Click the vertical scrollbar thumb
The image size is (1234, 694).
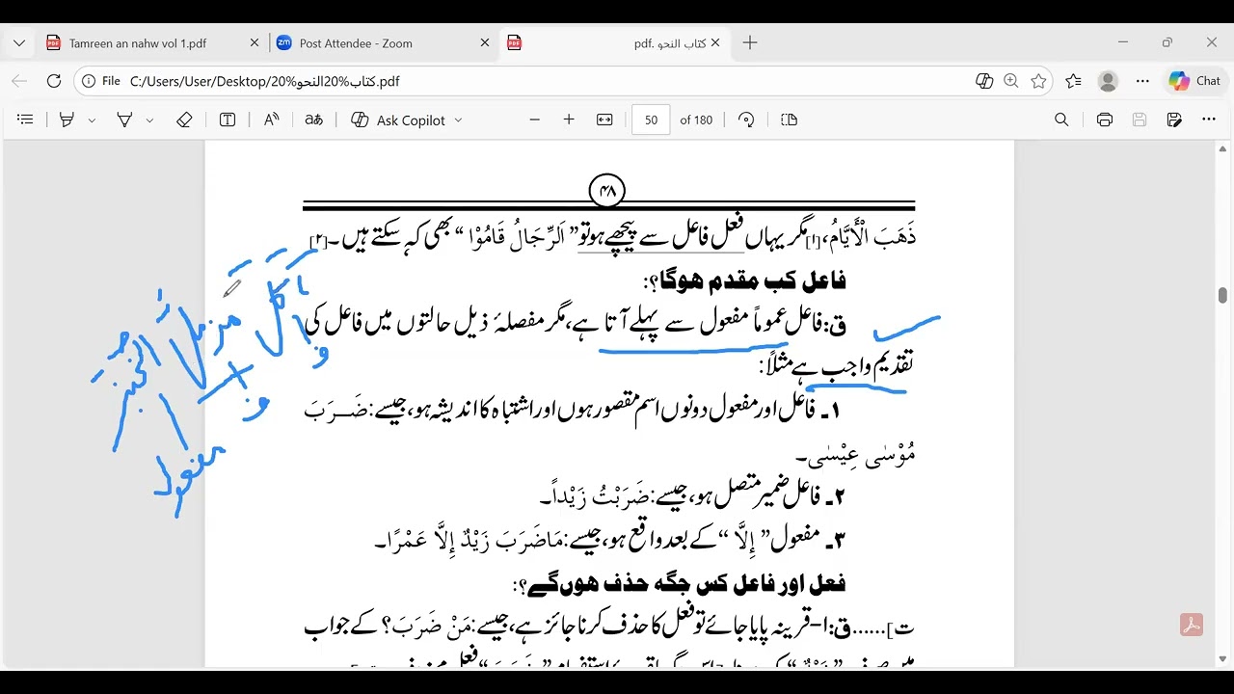[1222, 296]
